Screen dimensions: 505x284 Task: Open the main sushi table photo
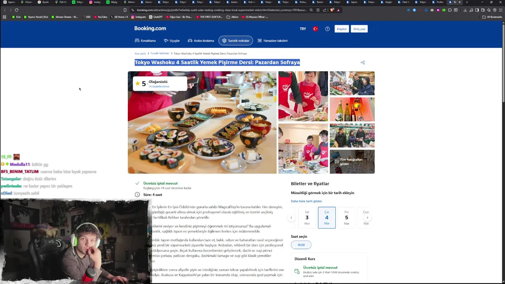point(202,122)
